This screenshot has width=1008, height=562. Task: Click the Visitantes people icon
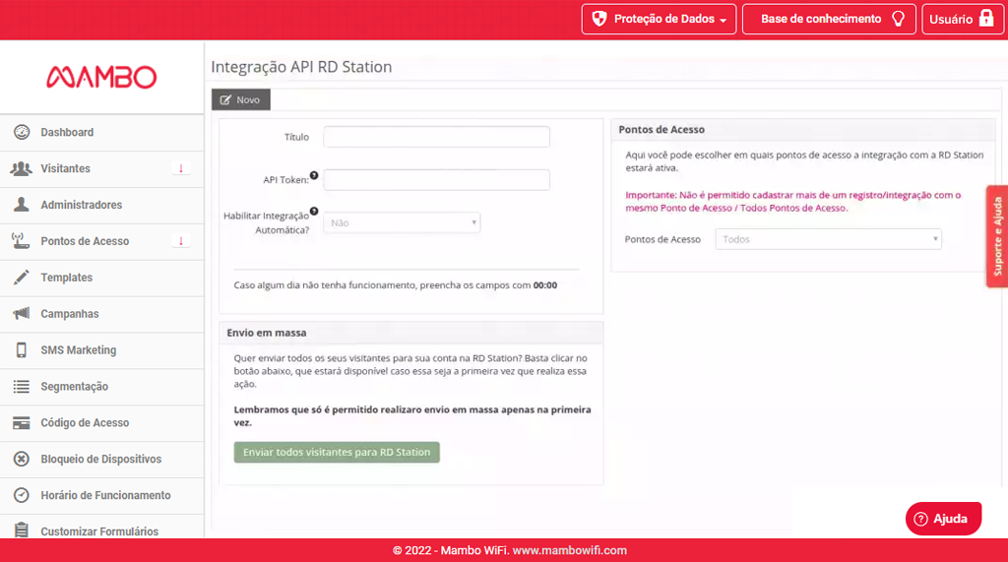click(x=22, y=168)
